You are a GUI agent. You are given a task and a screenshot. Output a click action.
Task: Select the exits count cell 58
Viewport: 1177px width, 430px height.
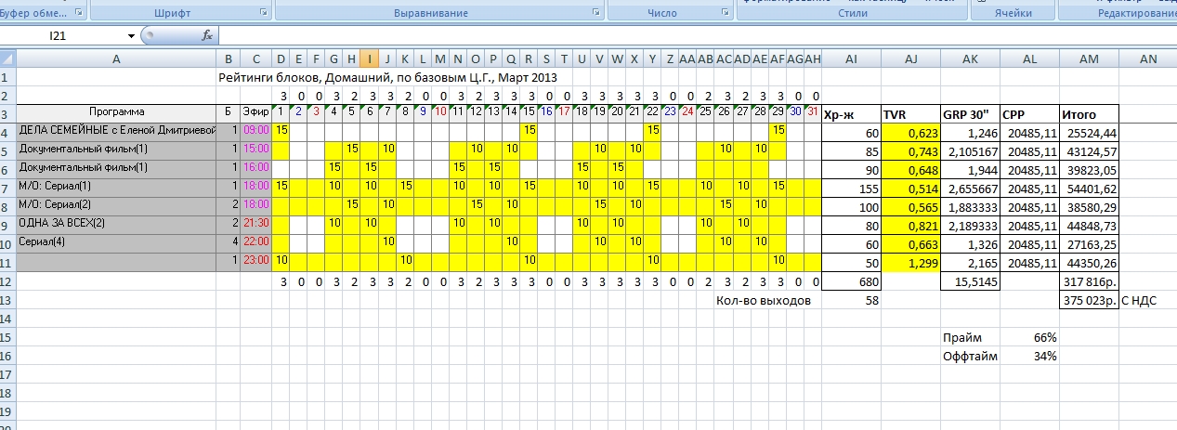pyautogui.click(x=851, y=300)
